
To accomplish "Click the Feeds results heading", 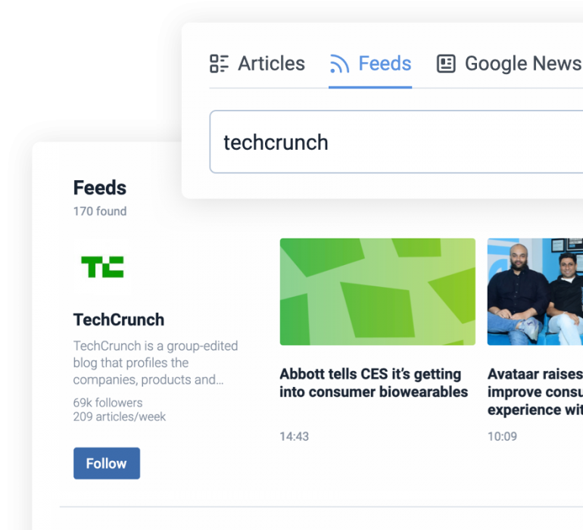I will pos(100,188).
